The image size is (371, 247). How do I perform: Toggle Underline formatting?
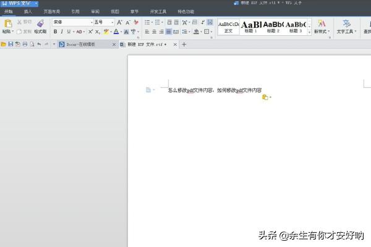pyautogui.click(x=69, y=31)
